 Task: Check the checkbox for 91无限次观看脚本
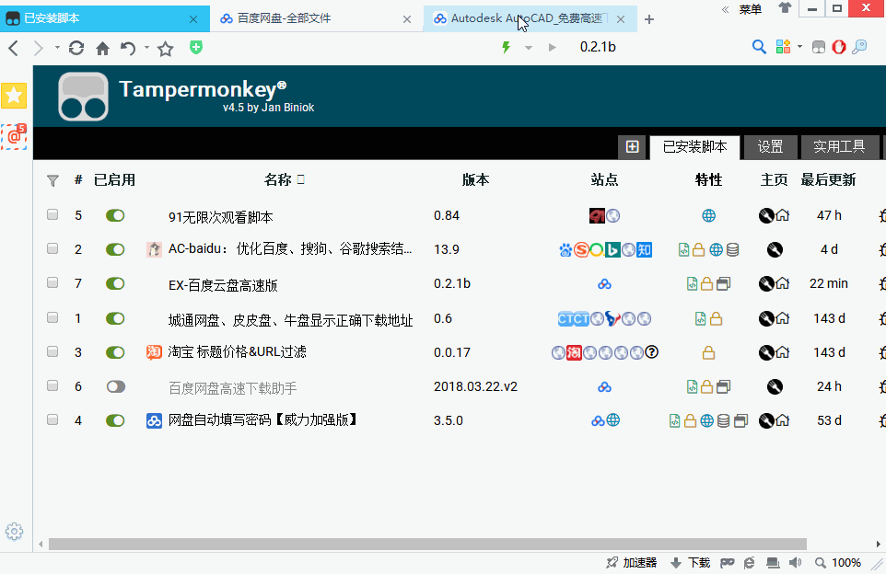click(52, 214)
